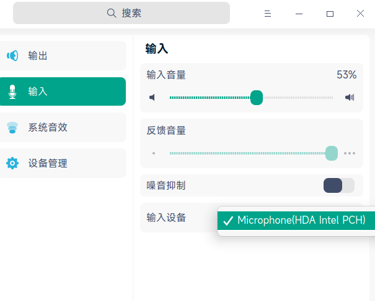375x301 pixels.
Task: Click the 系统音效 sound effects icon
Action: 12,127
